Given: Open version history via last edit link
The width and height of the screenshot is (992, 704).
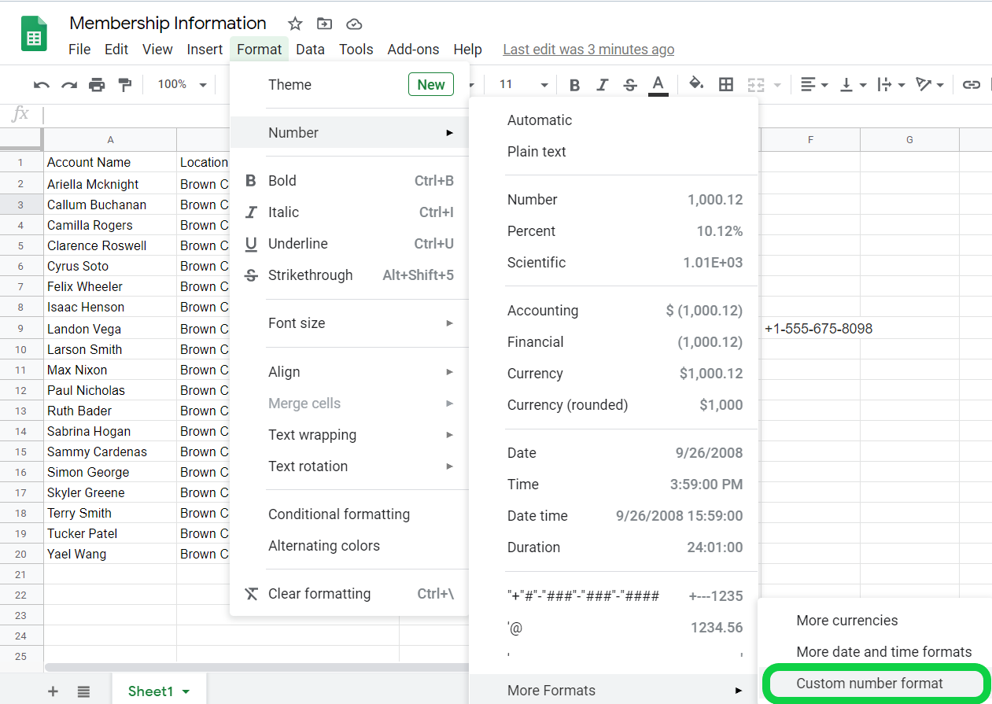Looking at the screenshot, I should point(588,49).
